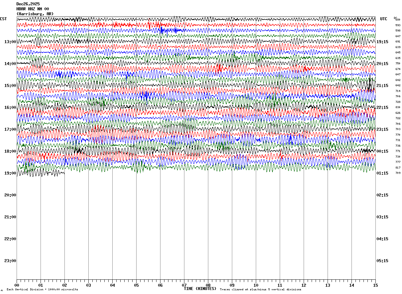The height and width of the screenshot is (294, 402).
Task: Click the 03:15 UTC time label
Action: (383, 217)
